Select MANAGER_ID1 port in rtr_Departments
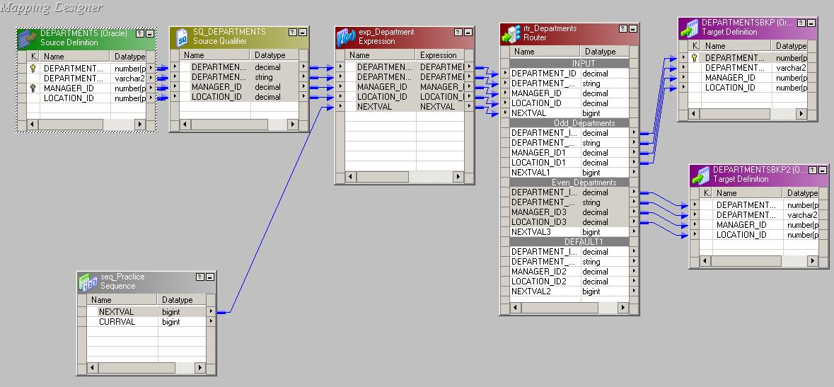The width and height of the screenshot is (834, 387). [x=538, y=153]
